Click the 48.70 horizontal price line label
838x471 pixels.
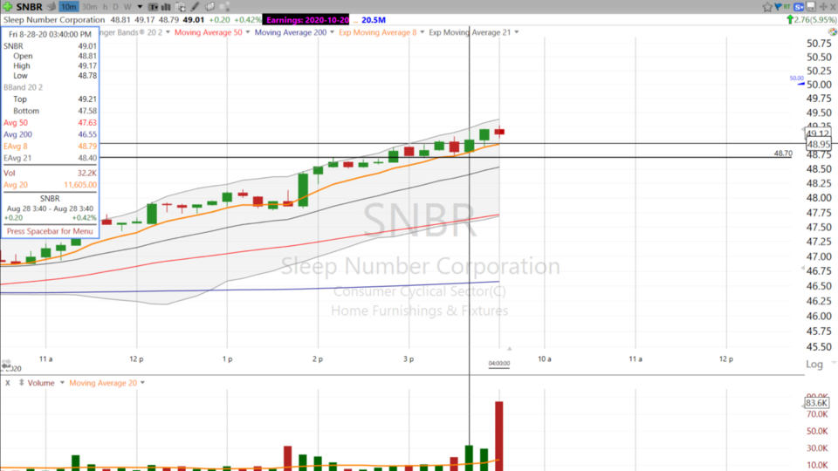coord(782,153)
